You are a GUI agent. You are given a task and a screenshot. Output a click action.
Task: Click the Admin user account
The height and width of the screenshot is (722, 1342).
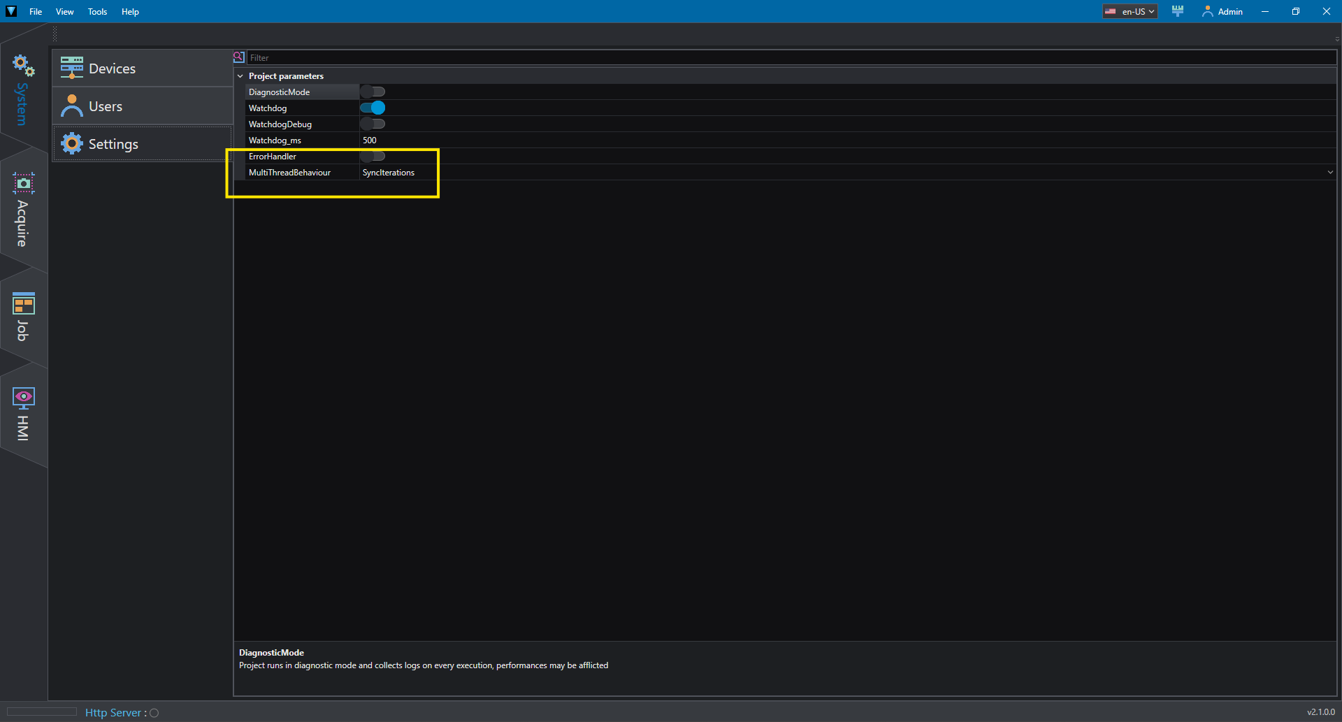(x=1222, y=11)
